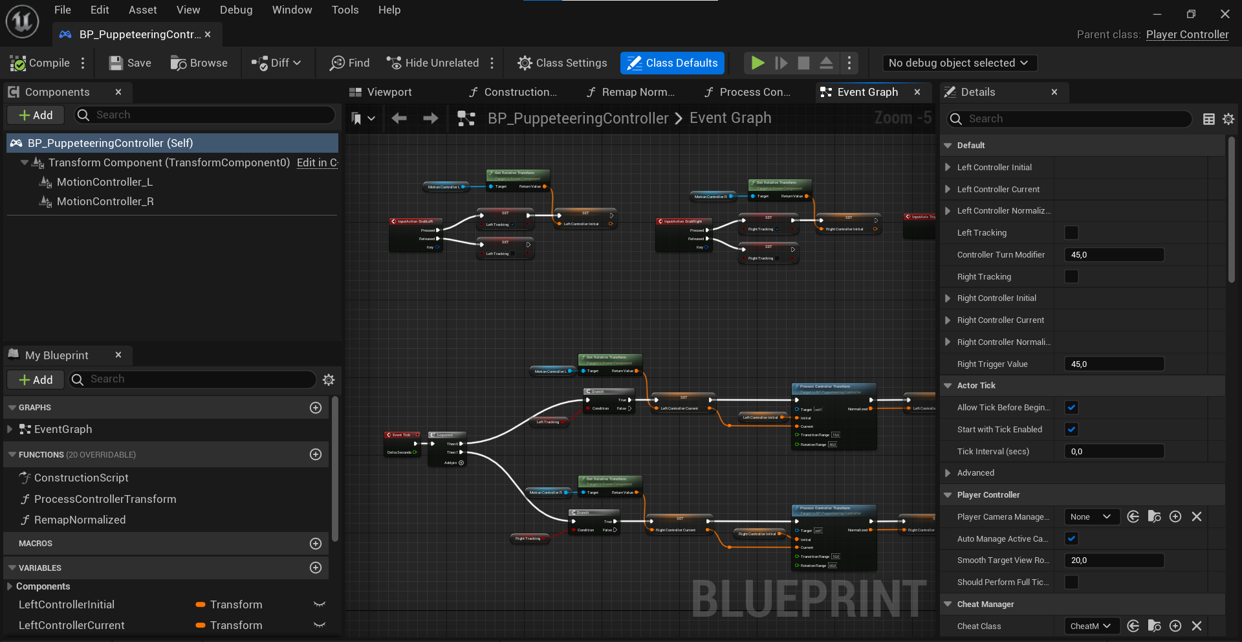The height and width of the screenshot is (642, 1242).
Task: Open the No debug object selected dropdown
Action: point(959,63)
